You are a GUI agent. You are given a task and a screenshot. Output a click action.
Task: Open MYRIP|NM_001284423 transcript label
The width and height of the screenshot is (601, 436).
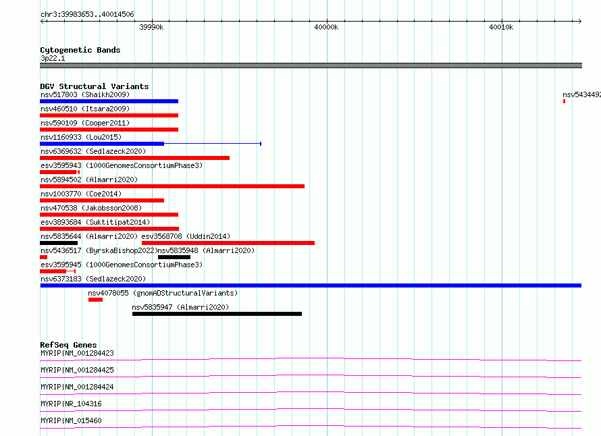(77, 353)
